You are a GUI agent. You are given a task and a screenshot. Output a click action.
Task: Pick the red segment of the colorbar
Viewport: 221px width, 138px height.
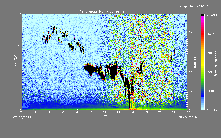coord(203,34)
